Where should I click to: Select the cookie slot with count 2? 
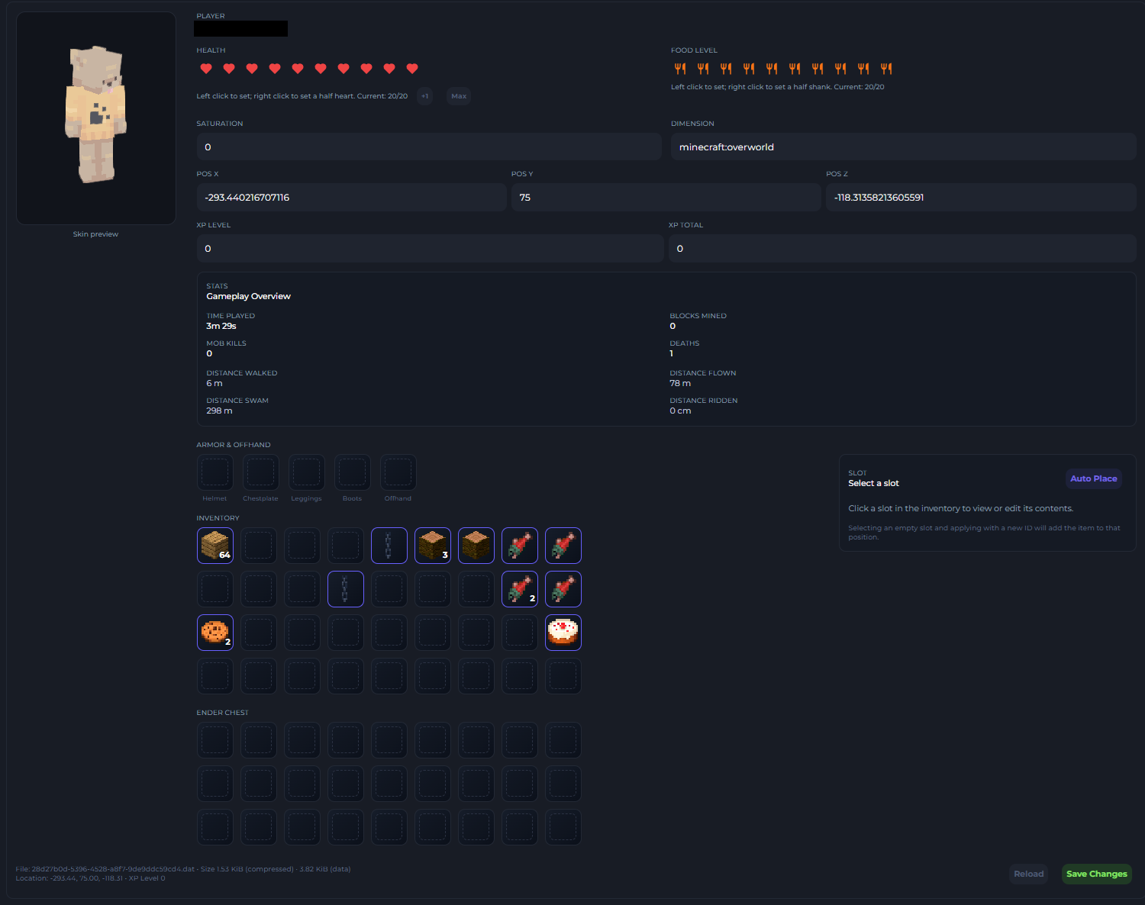coord(215,633)
